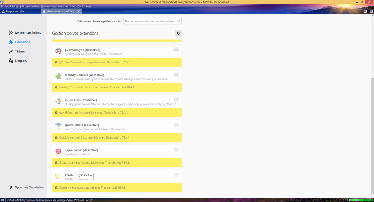Open the more options menu for quickFilters
This screenshot has height=202, width=374.
tap(176, 100)
